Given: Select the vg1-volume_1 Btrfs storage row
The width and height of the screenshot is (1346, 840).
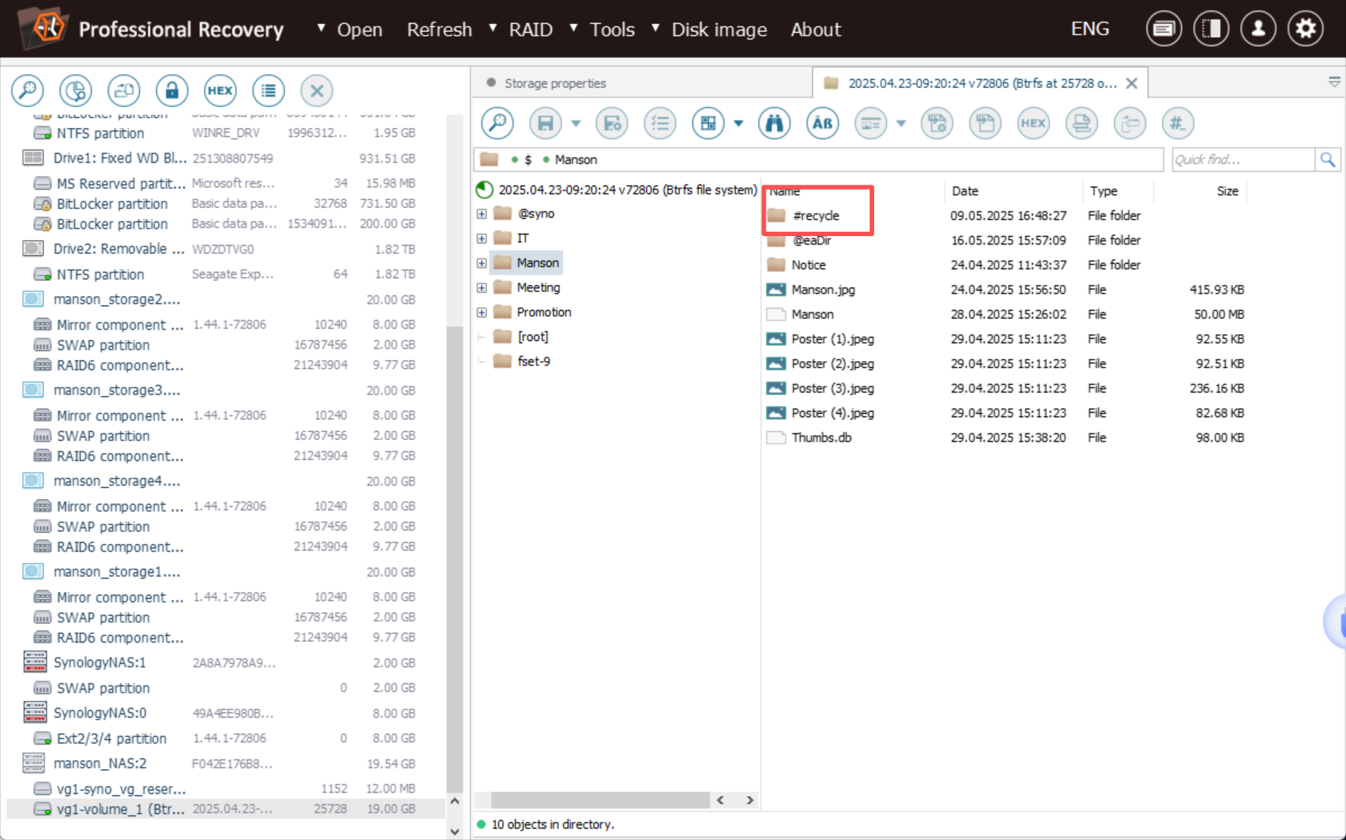Looking at the screenshot, I should [x=226, y=809].
